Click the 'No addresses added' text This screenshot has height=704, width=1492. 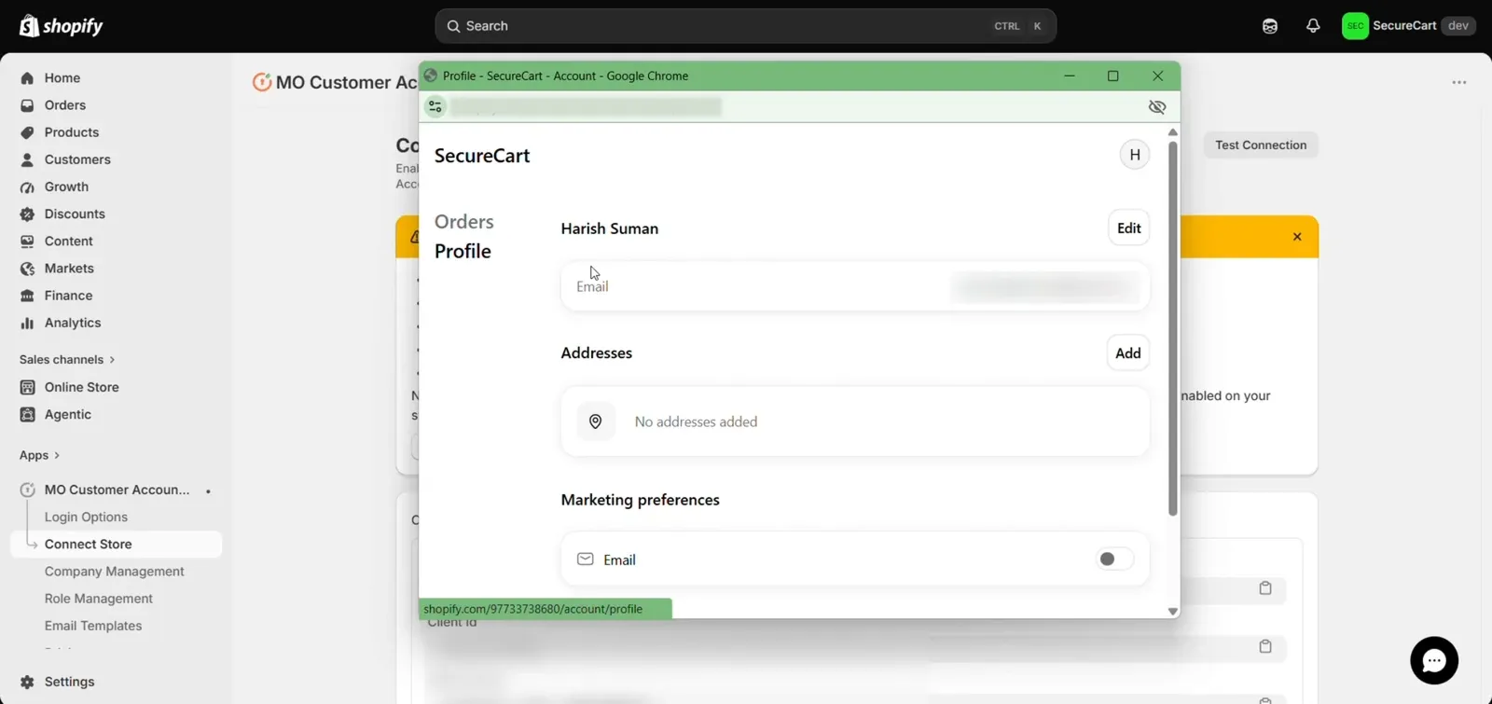[696, 422]
